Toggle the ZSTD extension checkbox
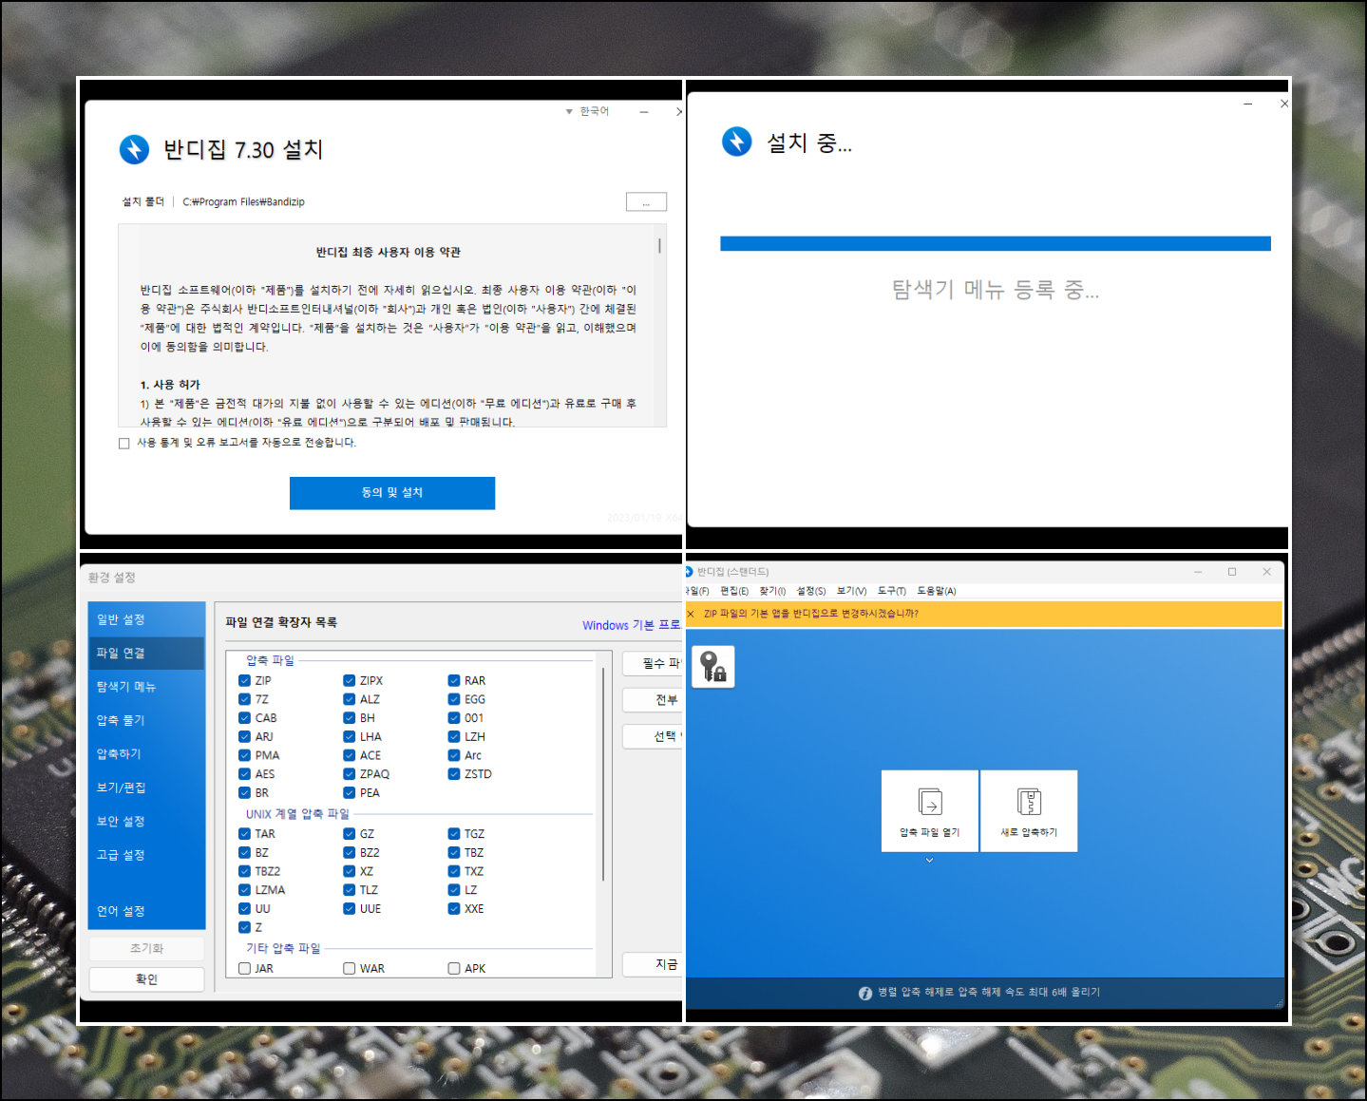 454,774
